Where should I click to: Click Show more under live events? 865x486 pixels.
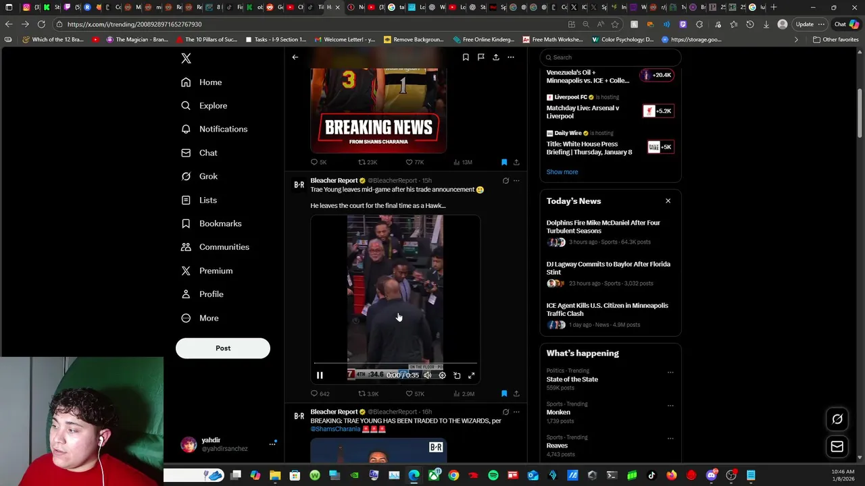tap(562, 172)
